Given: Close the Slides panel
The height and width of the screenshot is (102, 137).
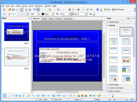Looking at the screenshot, I should click(x=29, y=18).
